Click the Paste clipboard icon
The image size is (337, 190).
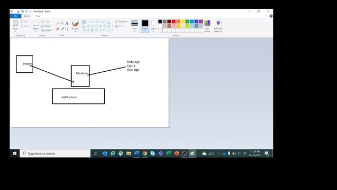point(15,23)
